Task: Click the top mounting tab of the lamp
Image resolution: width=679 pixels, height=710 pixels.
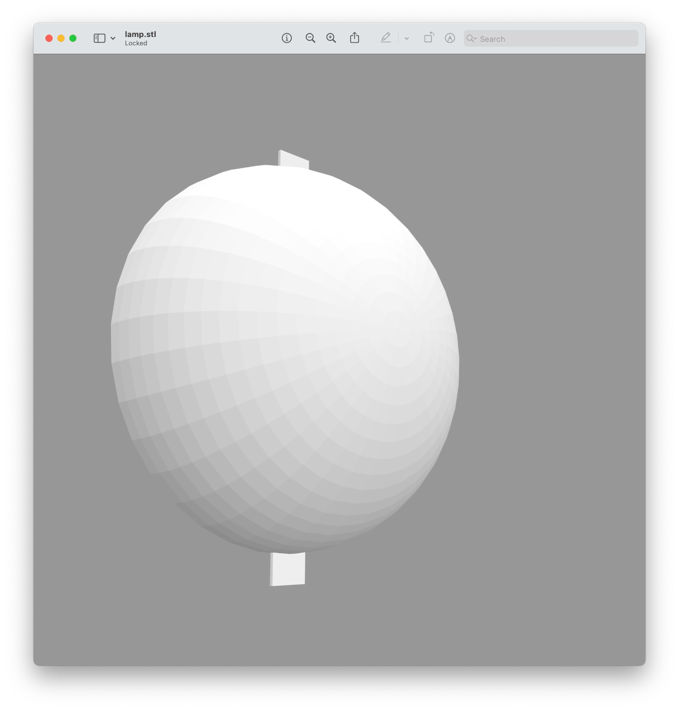Action: pyautogui.click(x=294, y=159)
